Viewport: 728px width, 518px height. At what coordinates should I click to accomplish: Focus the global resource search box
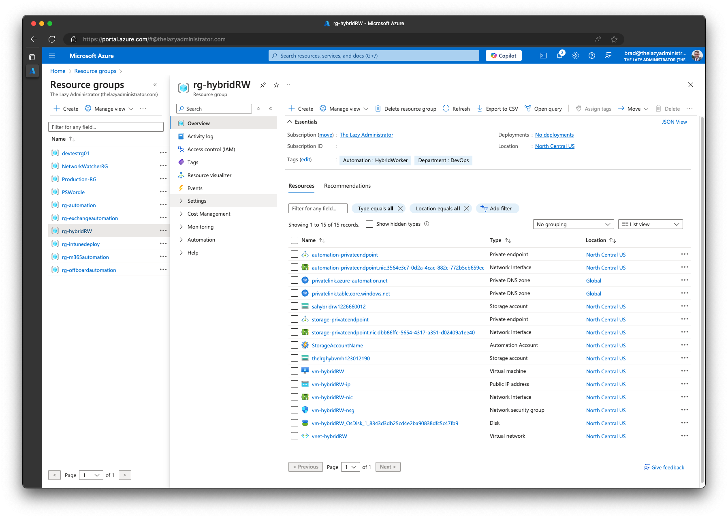click(374, 56)
